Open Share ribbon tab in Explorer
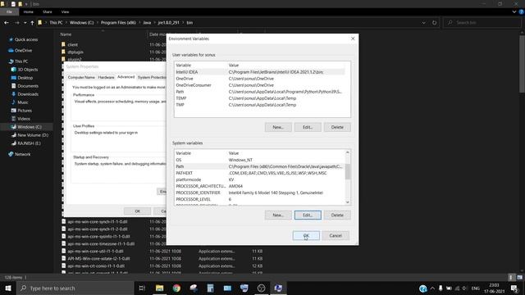The width and height of the screenshot is (525, 295). [48, 11]
